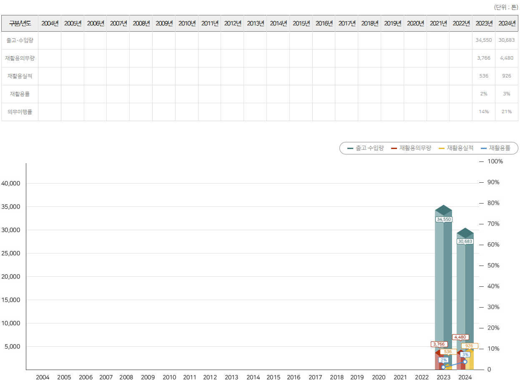Click the blue 2% chart label
Viewport: 520px width, 385px height.
click(443, 360)
